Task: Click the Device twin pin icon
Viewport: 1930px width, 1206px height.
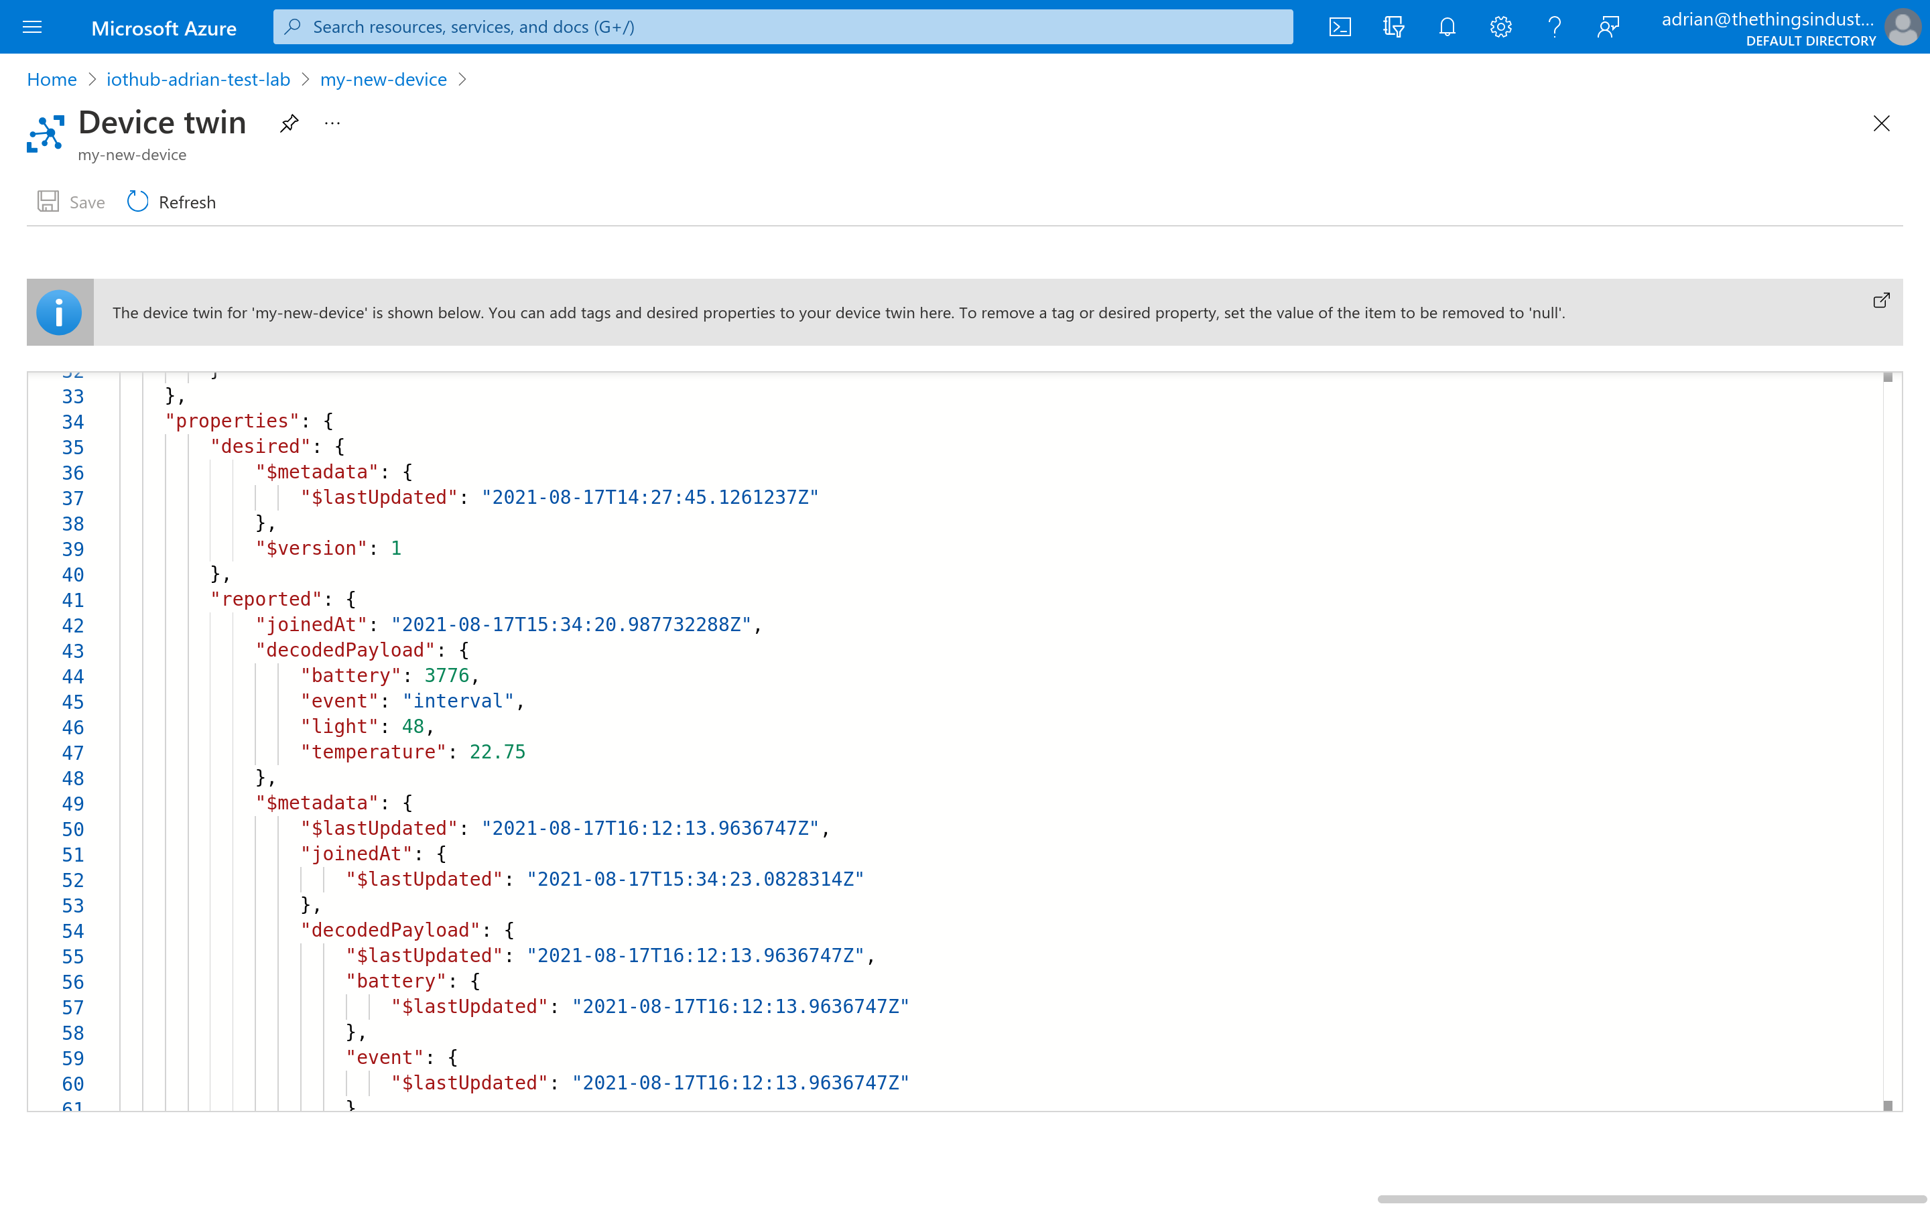Action: point(289,122)
